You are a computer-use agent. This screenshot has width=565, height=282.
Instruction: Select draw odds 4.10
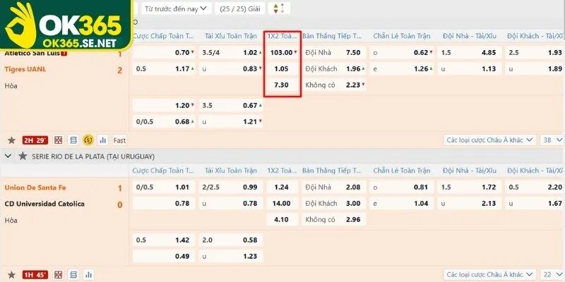pos(282,219)
